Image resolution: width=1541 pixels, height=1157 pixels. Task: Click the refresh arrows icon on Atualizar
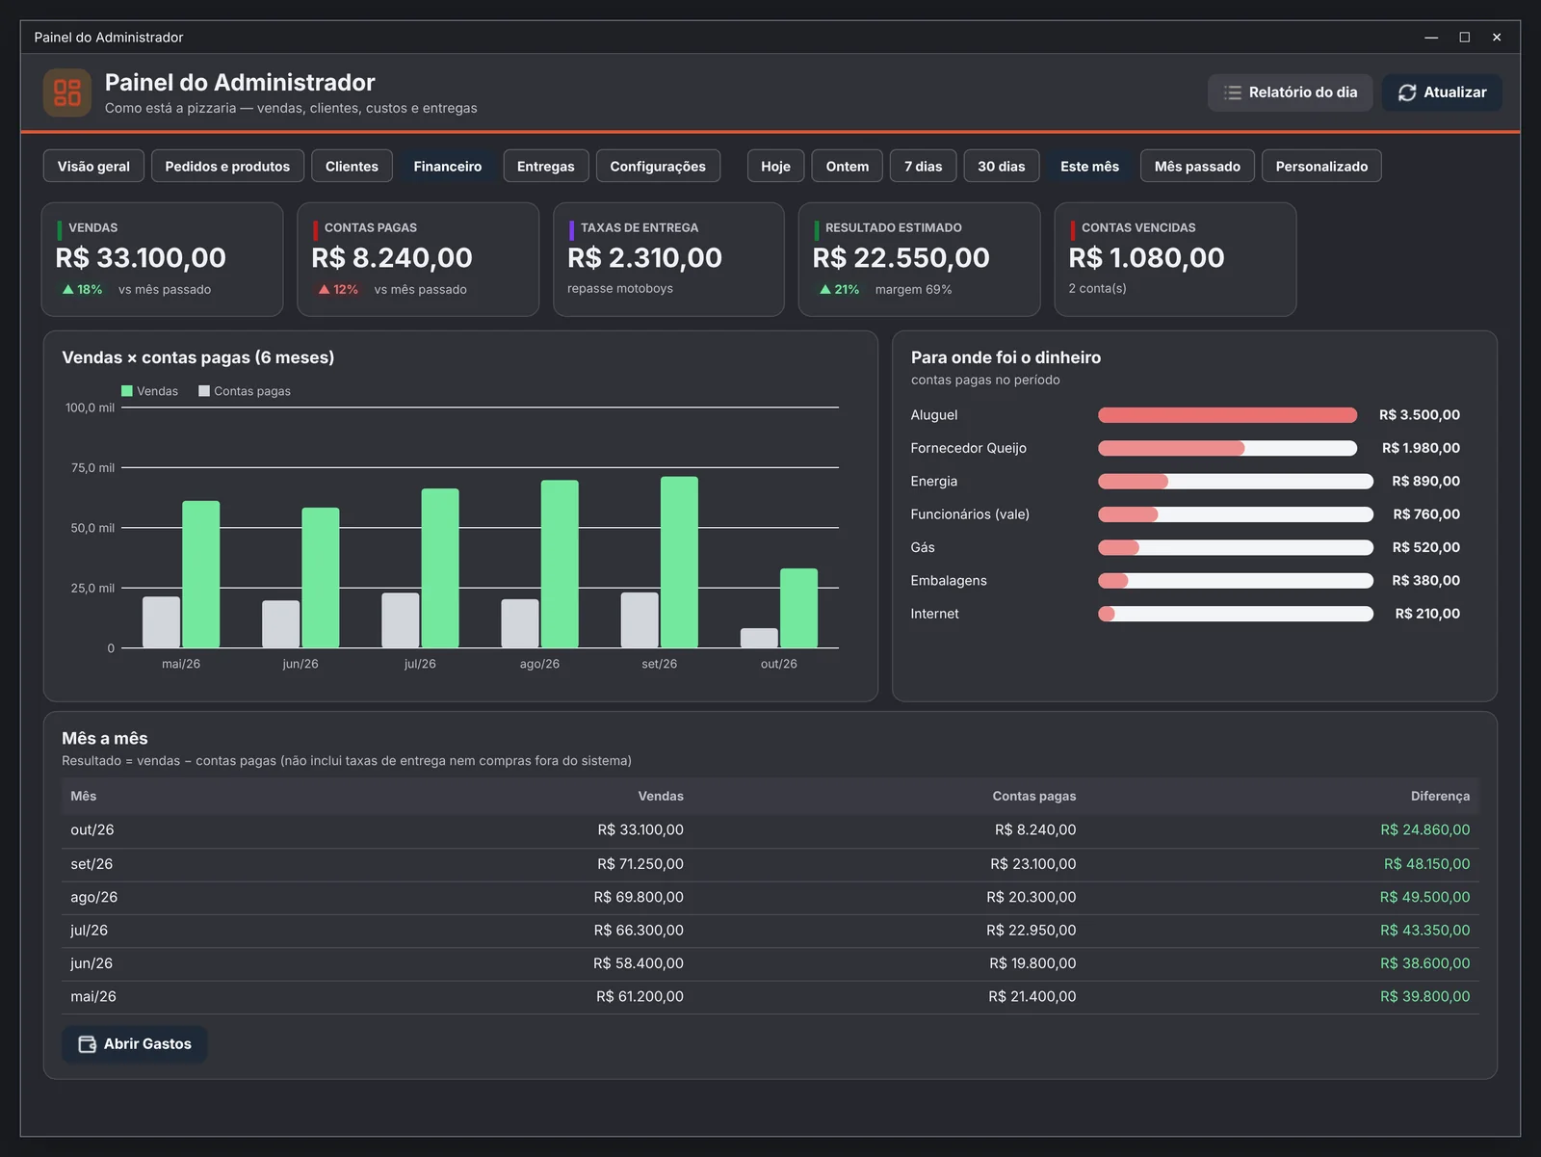[1407, 92]
